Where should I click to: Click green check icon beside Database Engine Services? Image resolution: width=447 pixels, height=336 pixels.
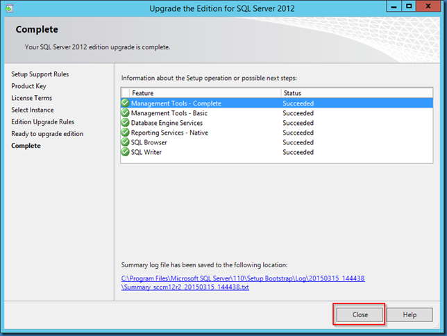click(x=125, y=123)
